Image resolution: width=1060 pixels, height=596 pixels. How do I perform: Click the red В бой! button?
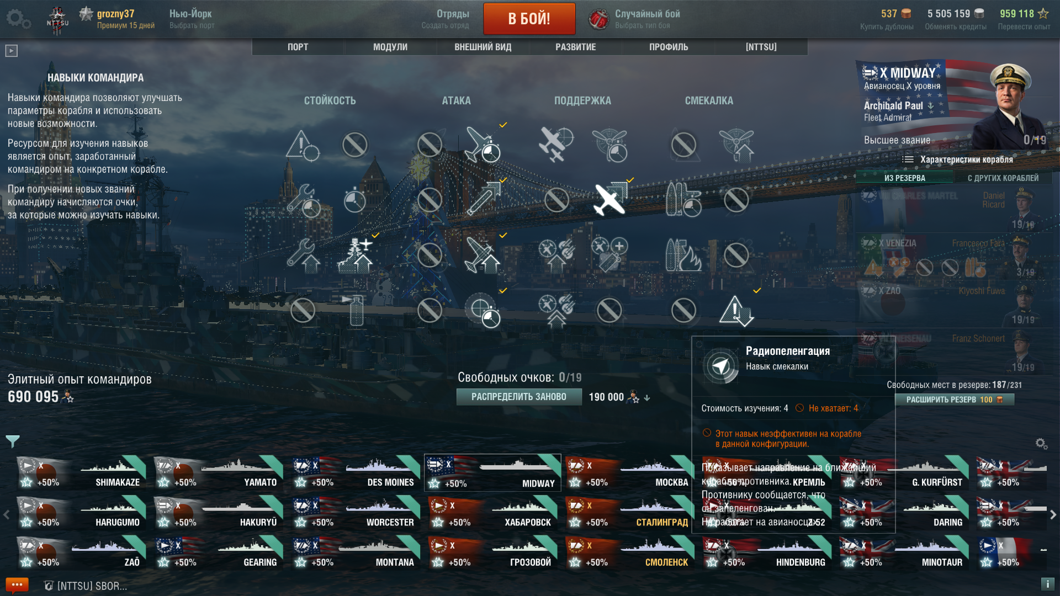(x=529, y=19)
